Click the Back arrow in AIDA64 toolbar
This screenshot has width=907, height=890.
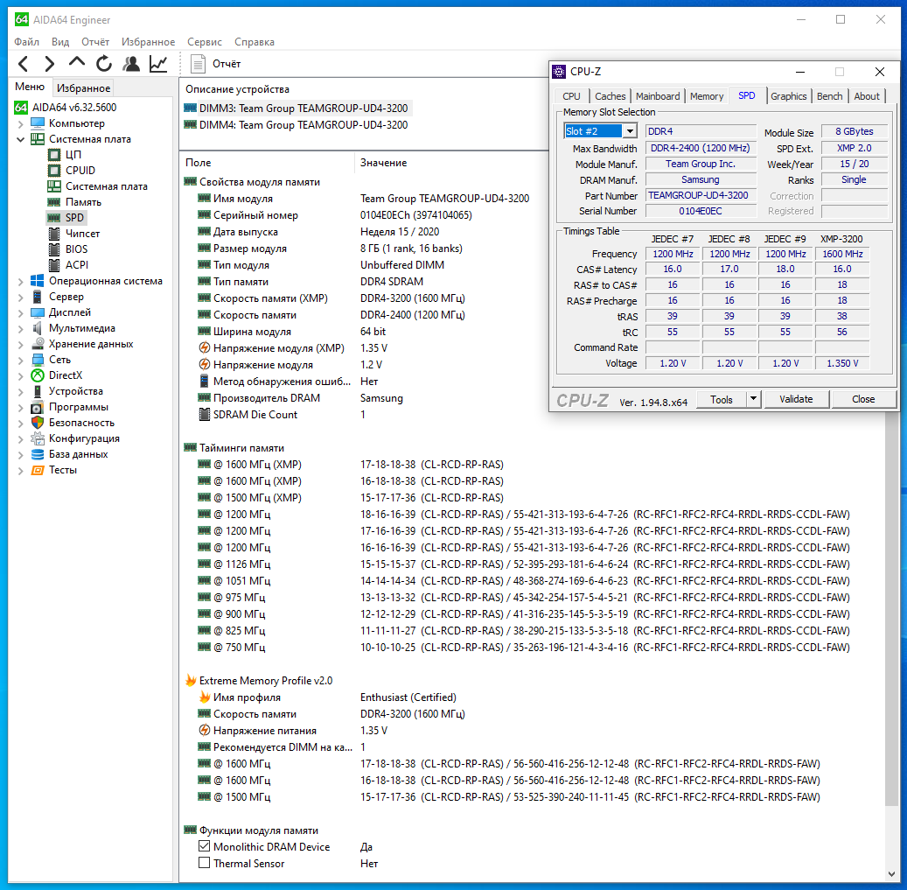23,64
